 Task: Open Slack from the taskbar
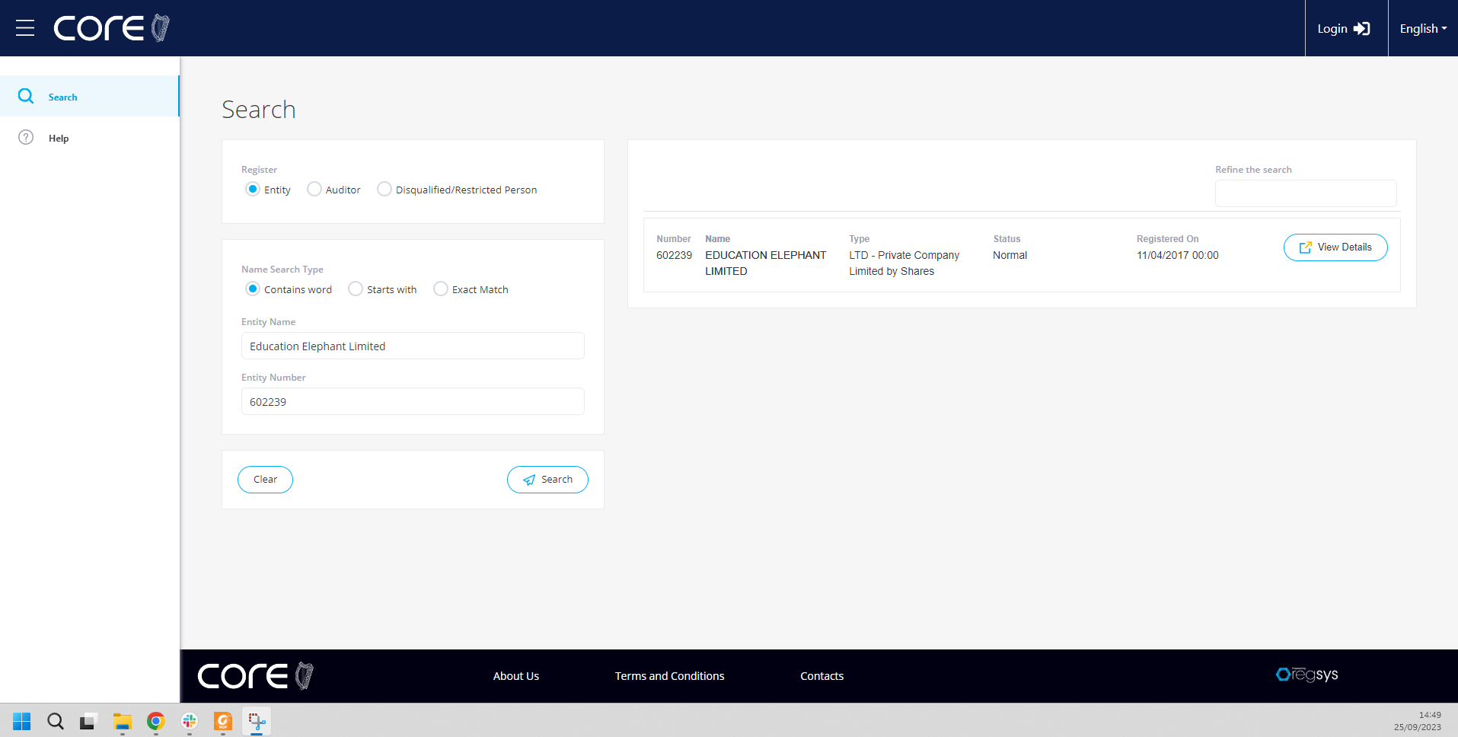coord(190,721)
